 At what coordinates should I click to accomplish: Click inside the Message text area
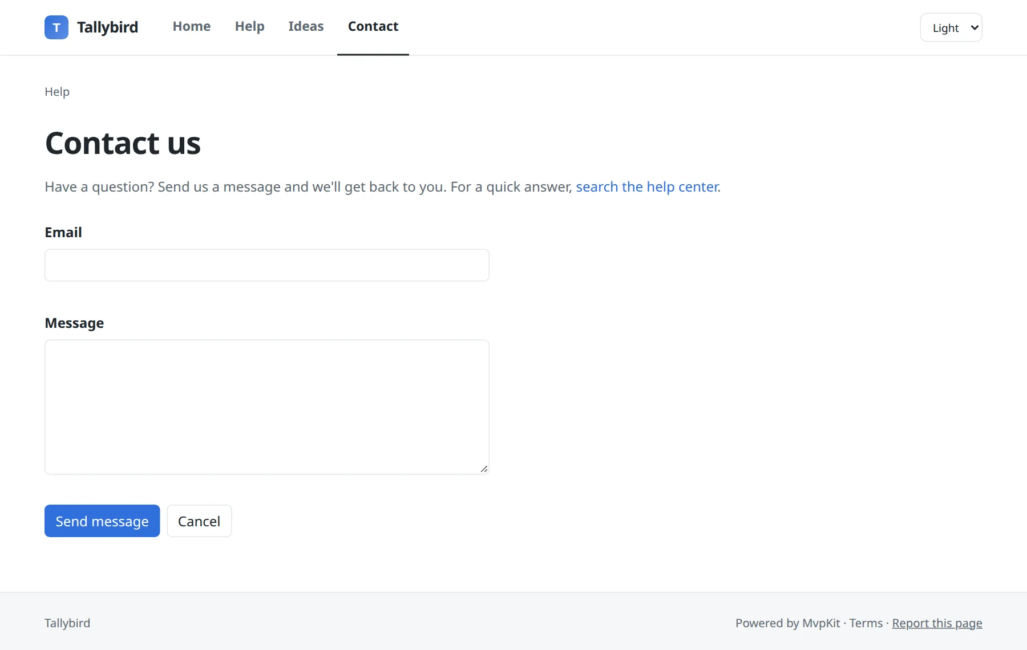[267, 407]
